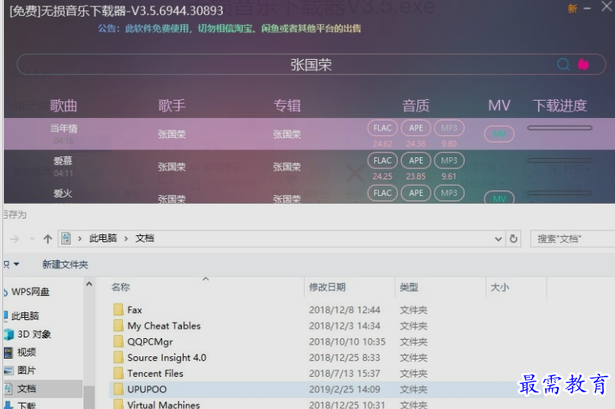Click the QQPCMgr folder icon
Image resolution: width=615 pixels, height=409 pixels.
coord(118,341)
